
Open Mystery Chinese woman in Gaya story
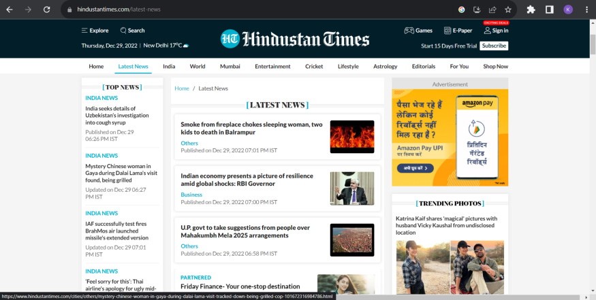click(x=121, y=173)
